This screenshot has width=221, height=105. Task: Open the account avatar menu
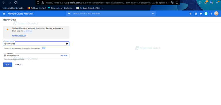point(216,14)
